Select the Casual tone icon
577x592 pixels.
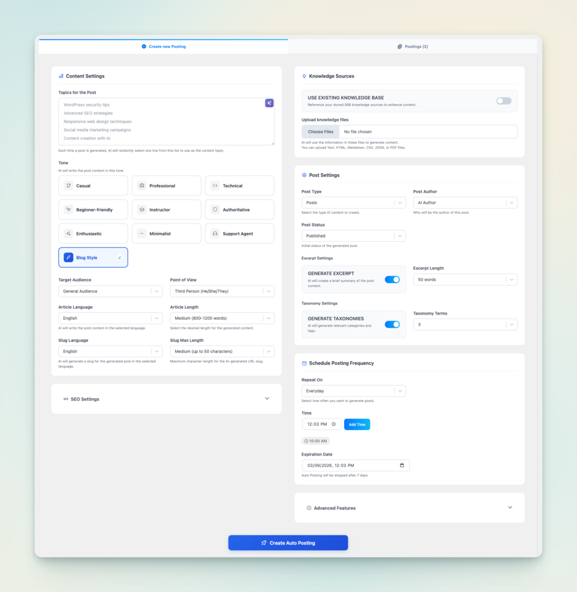(x=69, y=186)
